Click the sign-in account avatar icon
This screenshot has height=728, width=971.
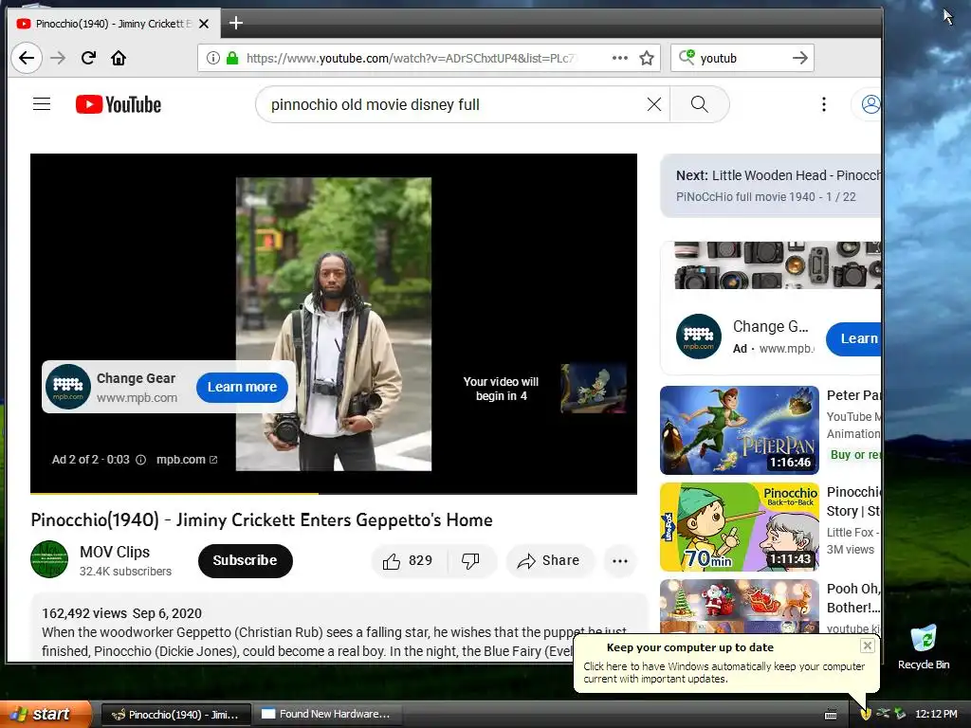(870, 104)
